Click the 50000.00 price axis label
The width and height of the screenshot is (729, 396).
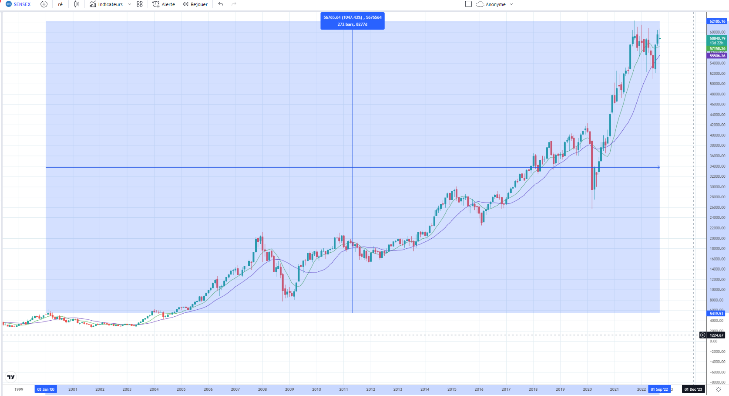(x=717, y=84)
